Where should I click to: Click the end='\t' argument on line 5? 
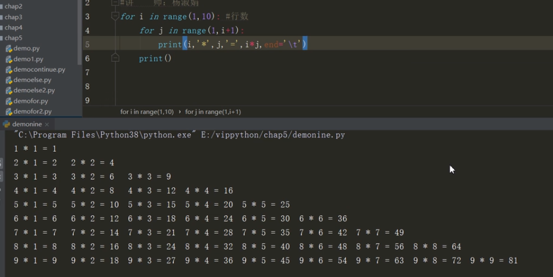[283, 44]
